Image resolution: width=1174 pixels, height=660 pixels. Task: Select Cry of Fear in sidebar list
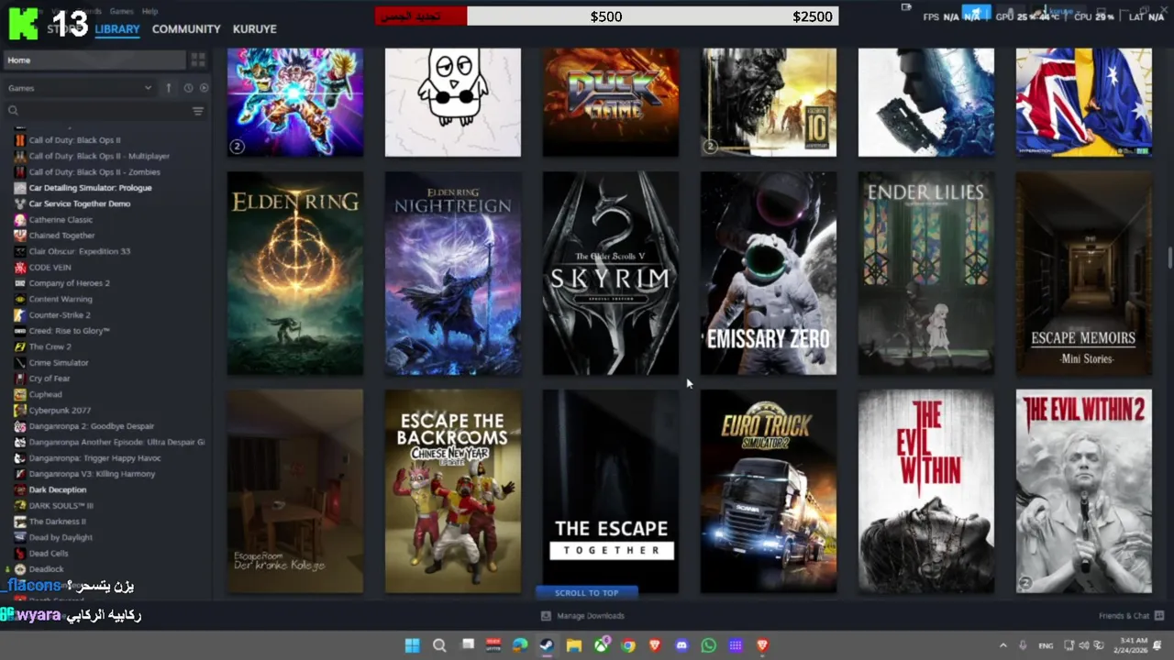pos(50,379)
